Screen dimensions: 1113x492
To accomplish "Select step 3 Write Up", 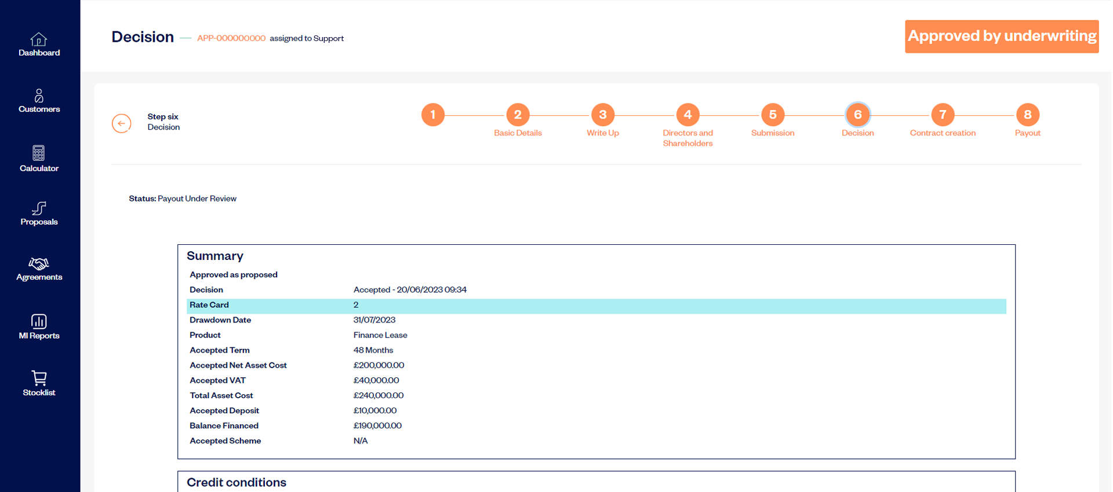I will tap(603, 115).
